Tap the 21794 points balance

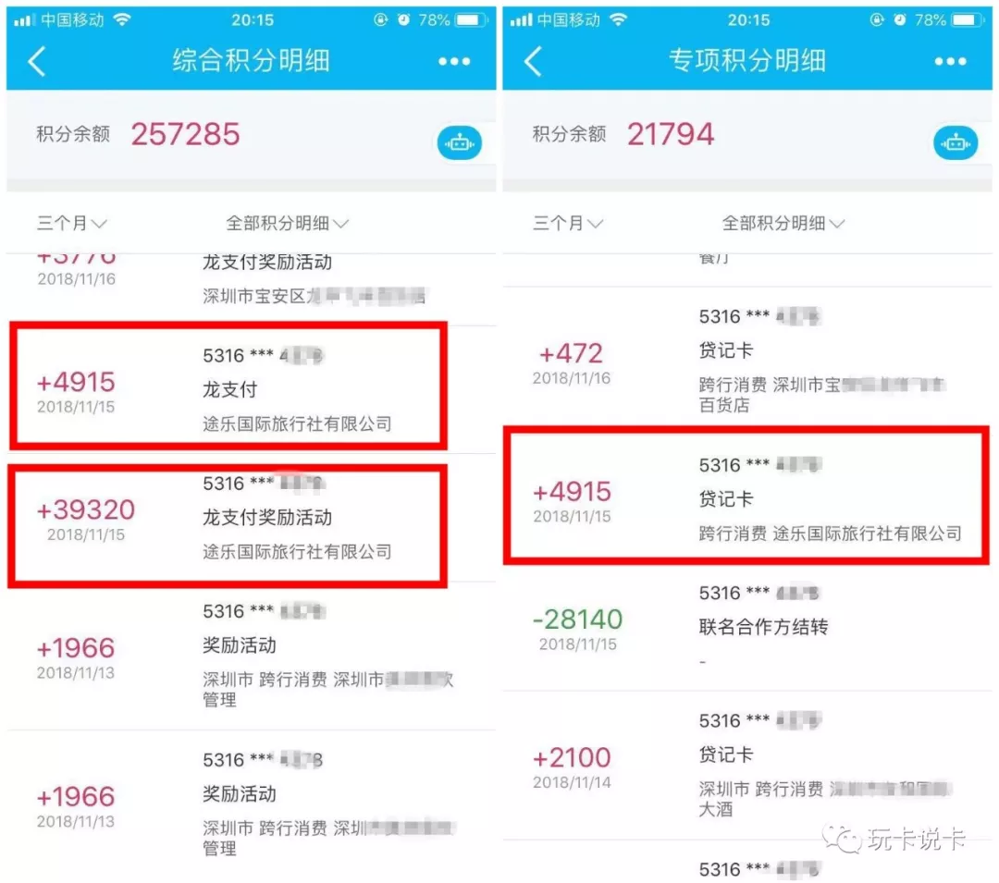click(671, 134)
